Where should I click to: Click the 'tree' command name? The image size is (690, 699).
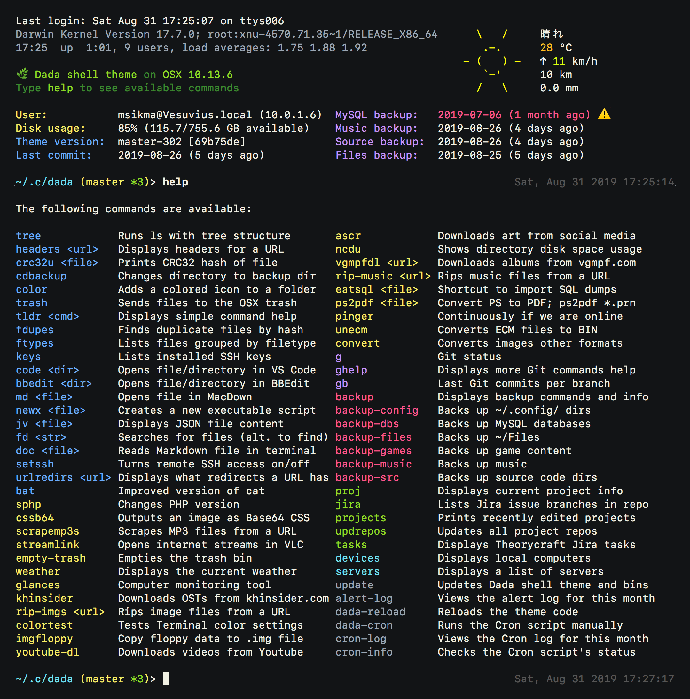coord(28,236)
